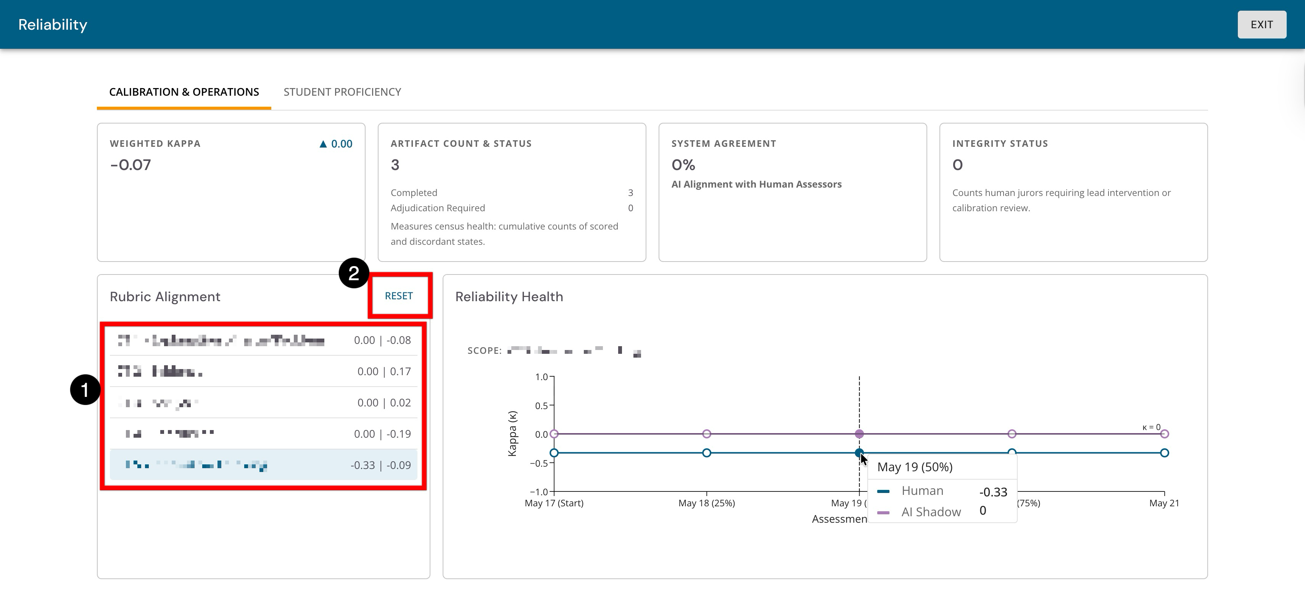Screen dimensions: 1305x594
Task: Click Human data point at May 21
Action: pos(1164,453)
